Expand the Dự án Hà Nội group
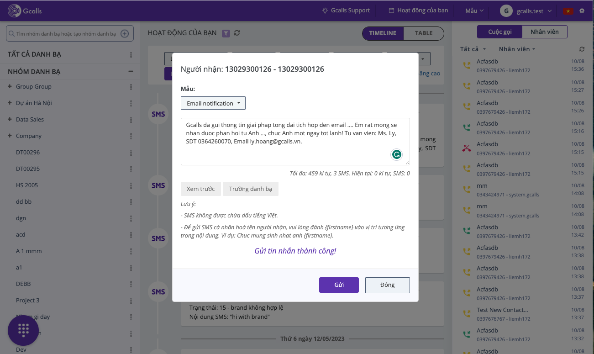The width and height of the screenshot is (594, 354). click(x=10, y=103)
